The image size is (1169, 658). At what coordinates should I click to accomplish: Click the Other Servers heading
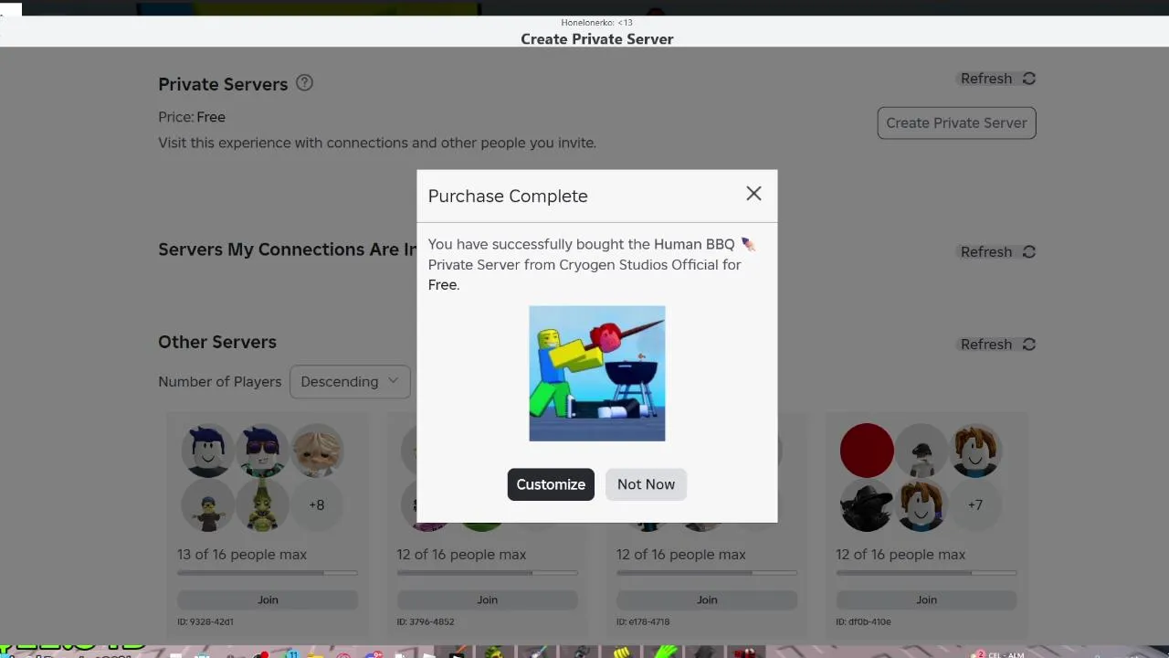click(217, 342)
